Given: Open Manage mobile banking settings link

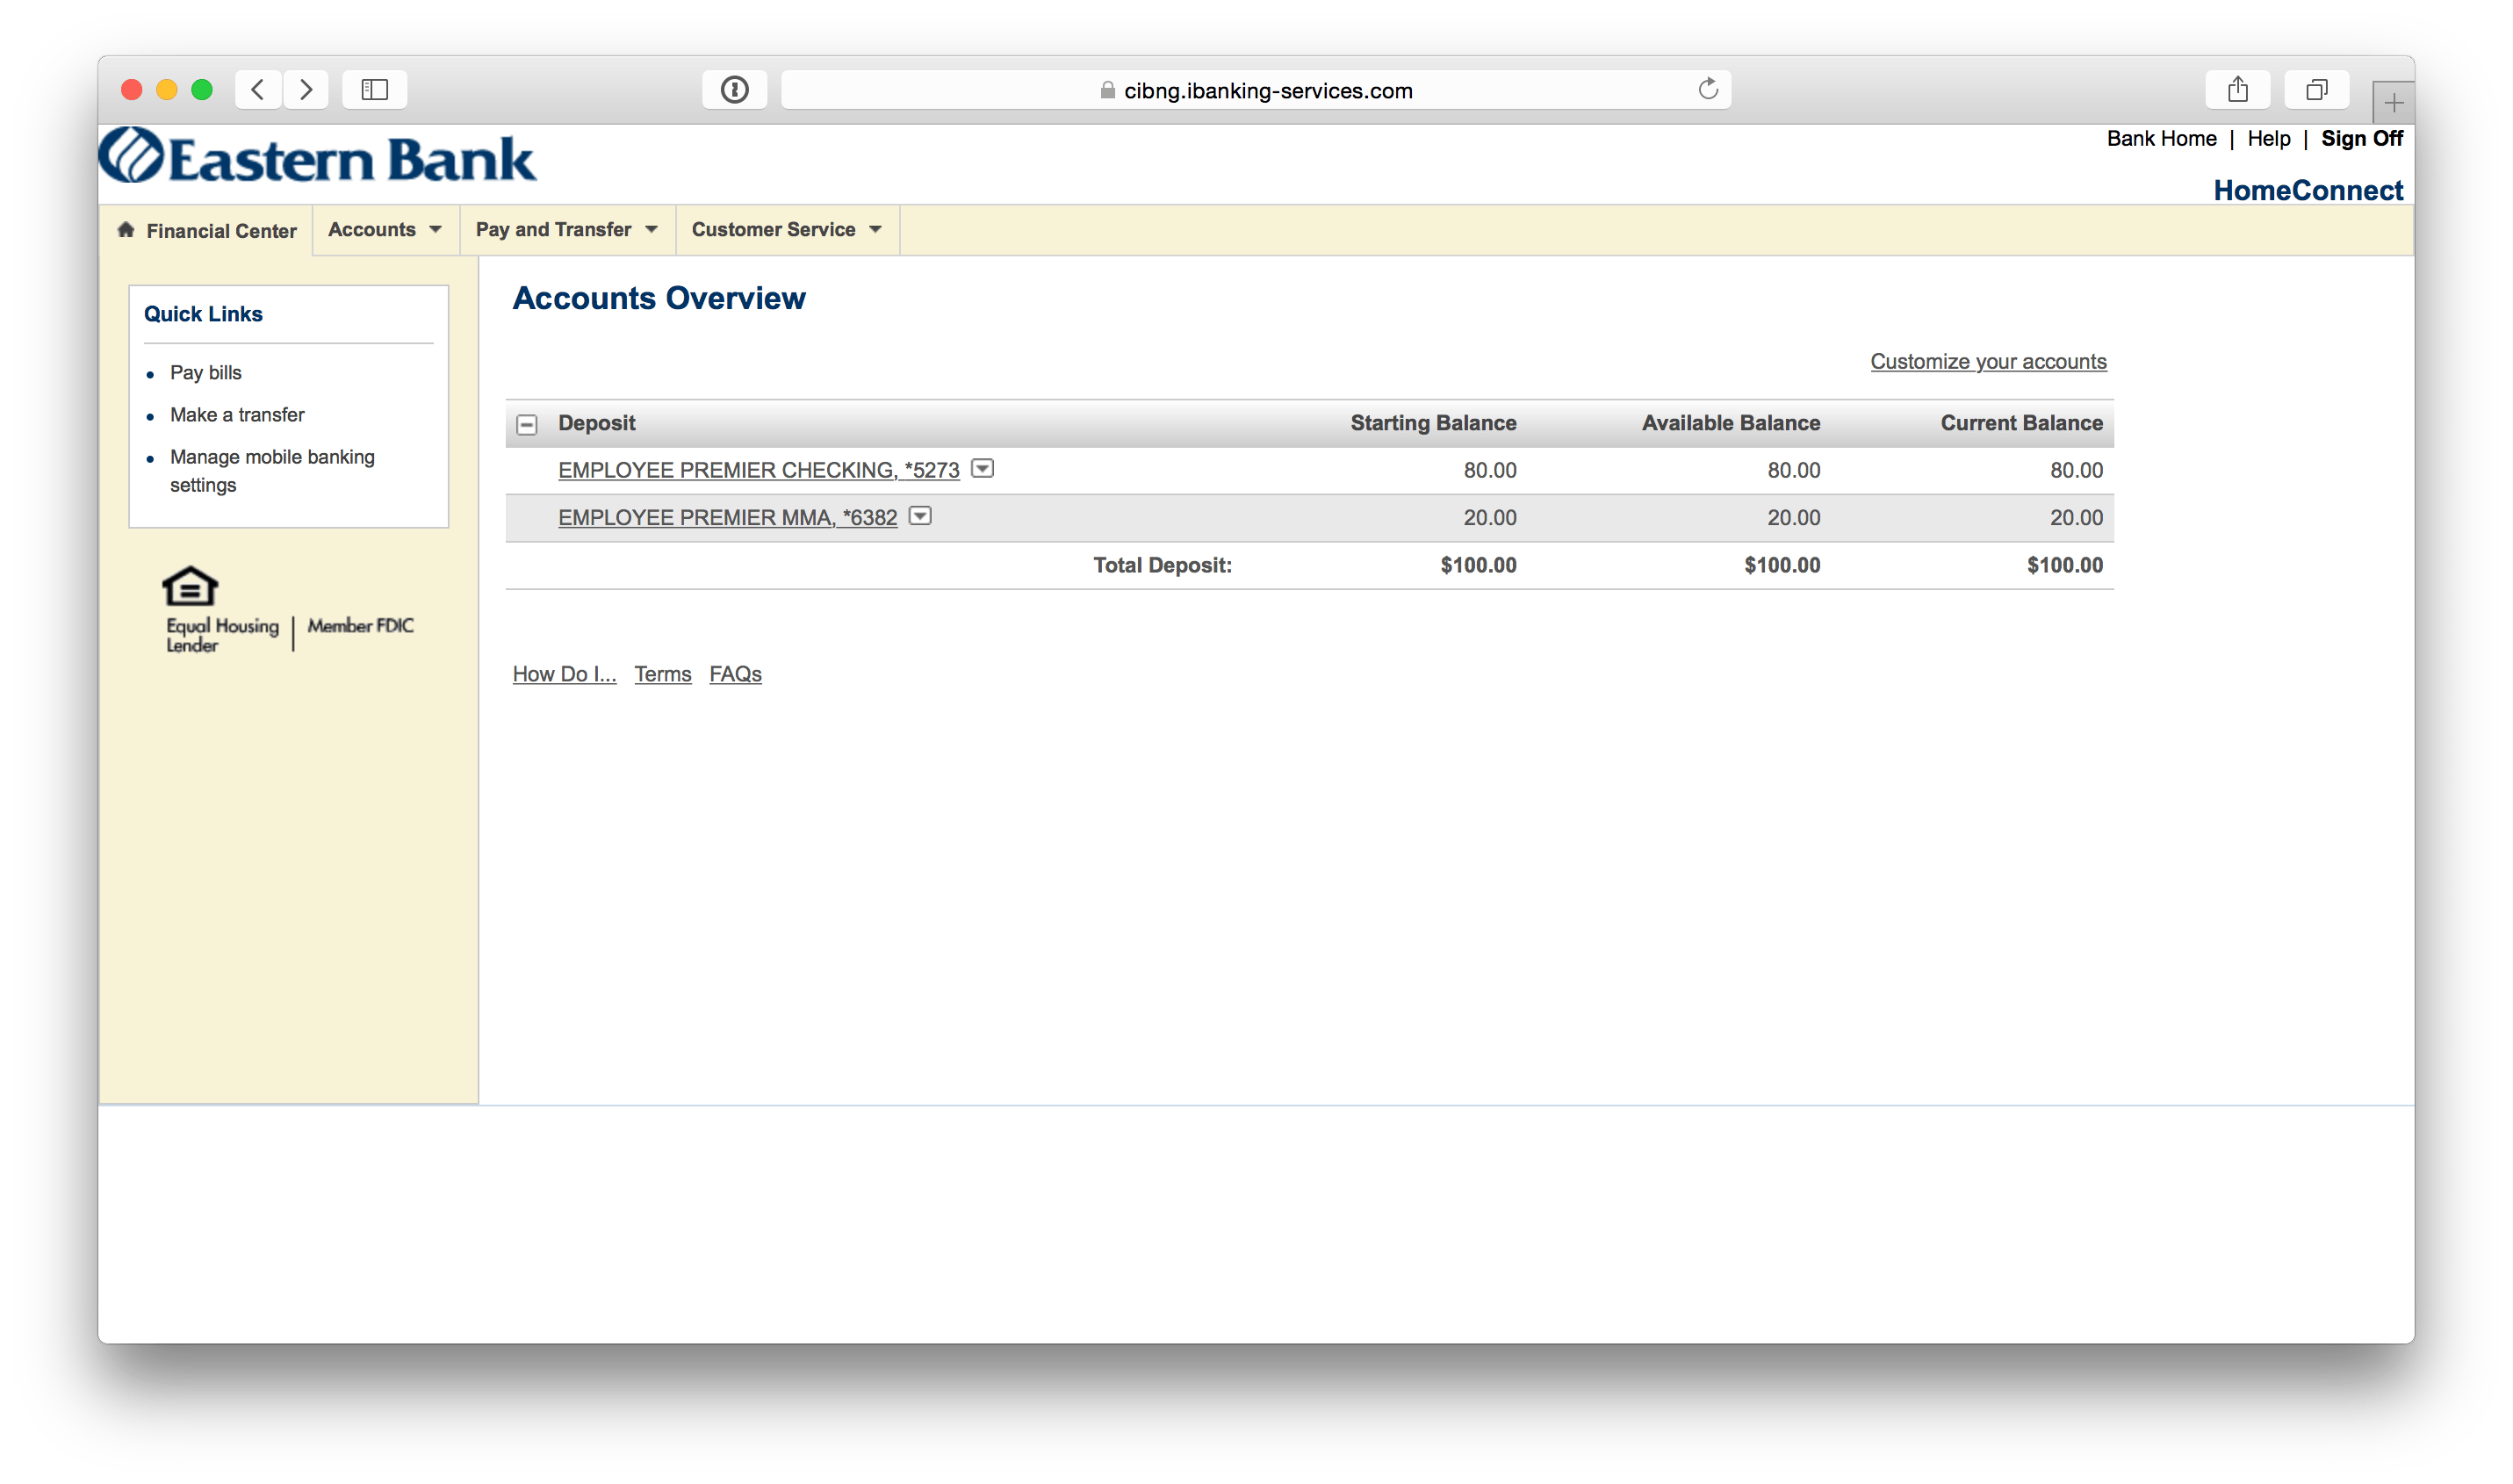Looking at the screenshot, I should tap(272, 471).
